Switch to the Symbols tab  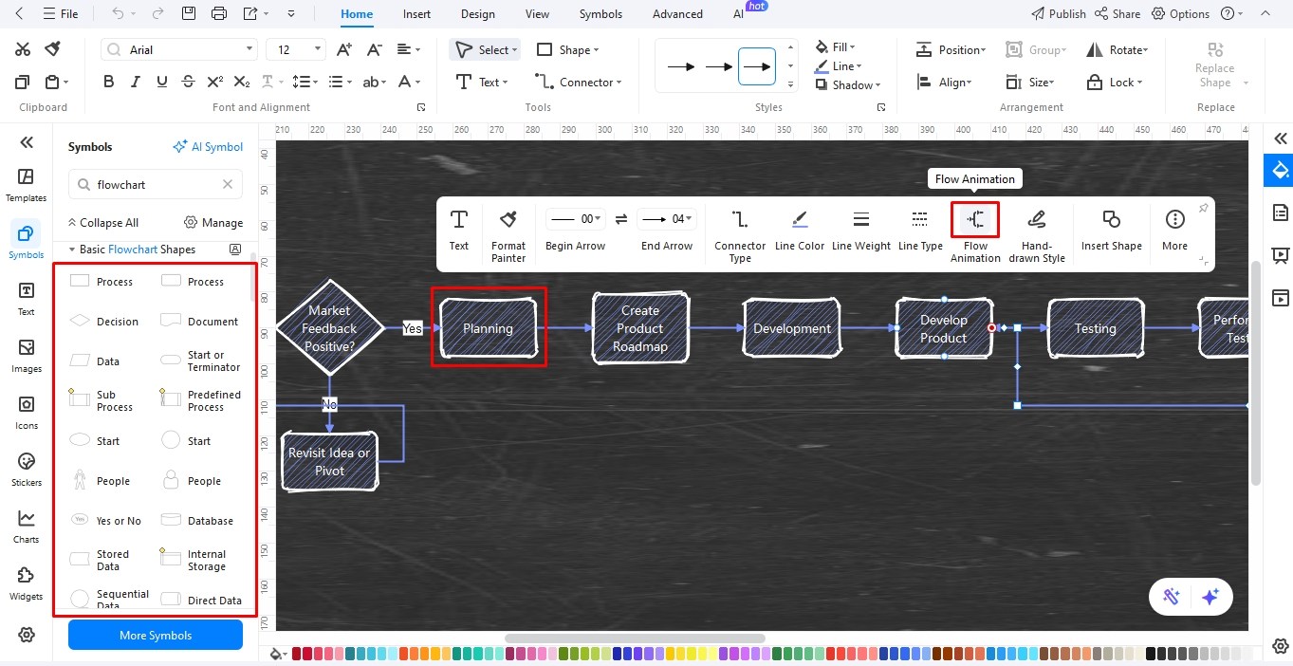tap(600, 14)
